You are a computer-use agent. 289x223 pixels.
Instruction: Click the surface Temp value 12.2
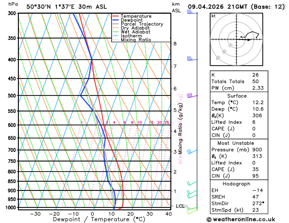tap(258, 102)
